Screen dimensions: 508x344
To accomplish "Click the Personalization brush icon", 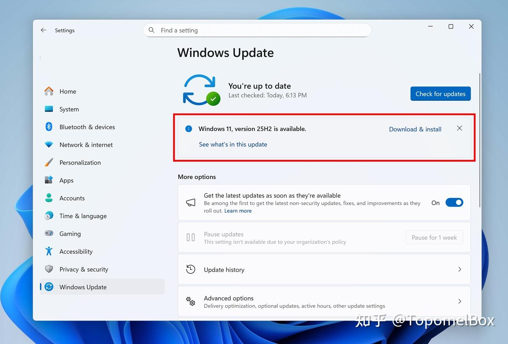I will tap(49, 162).
